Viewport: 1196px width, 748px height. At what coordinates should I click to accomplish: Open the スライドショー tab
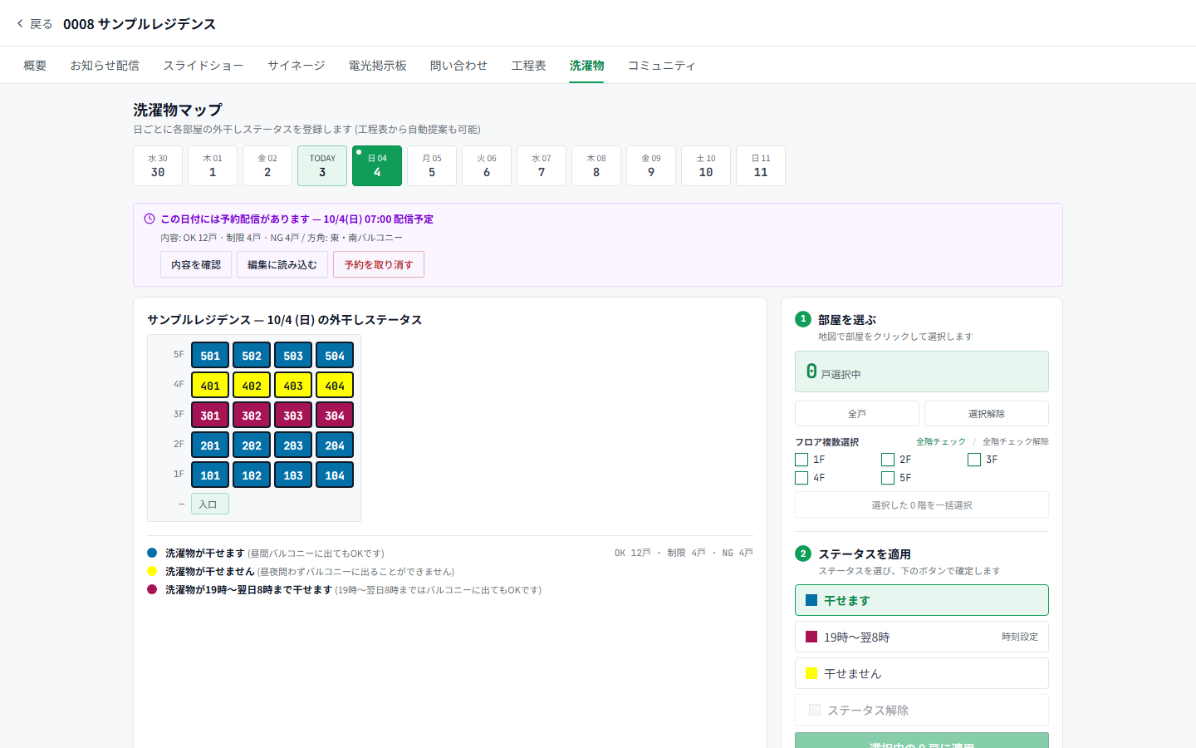point(203,66)
